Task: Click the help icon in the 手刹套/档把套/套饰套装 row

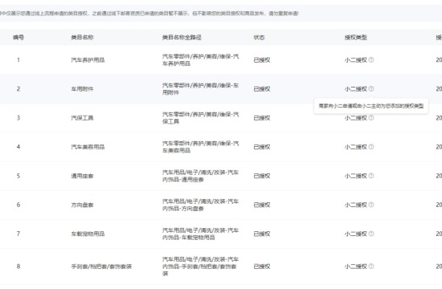Action: (371, 267)
